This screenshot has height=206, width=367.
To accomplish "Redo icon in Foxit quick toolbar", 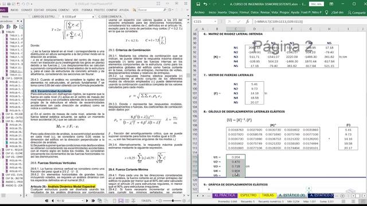I will click(x=28, y=4).
